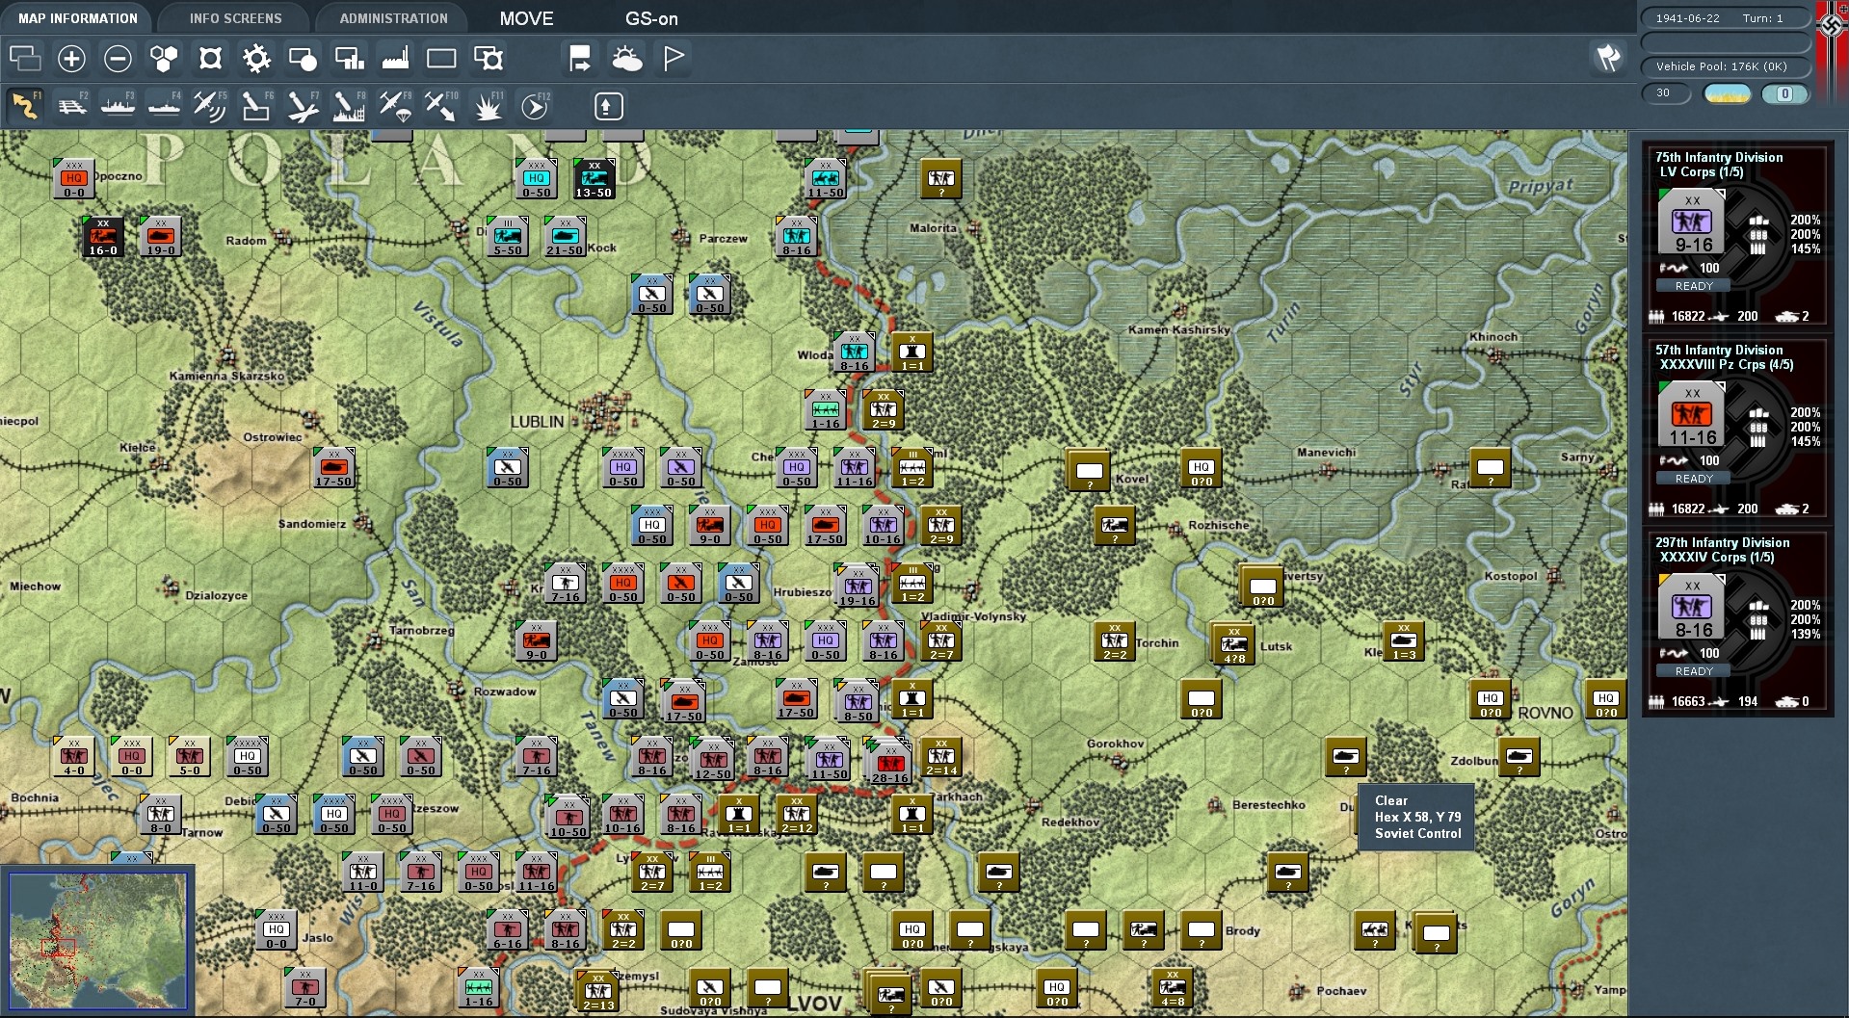Switch unit display mode with stacked-windows icon
1849x1018 pixels.
pyautogui.click(x=25, y=59)
